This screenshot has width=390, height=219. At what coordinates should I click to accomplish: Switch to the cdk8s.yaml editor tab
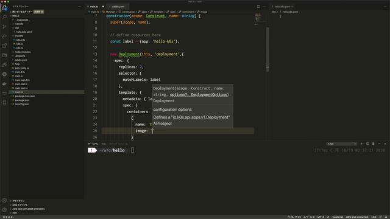pos(118,7)
